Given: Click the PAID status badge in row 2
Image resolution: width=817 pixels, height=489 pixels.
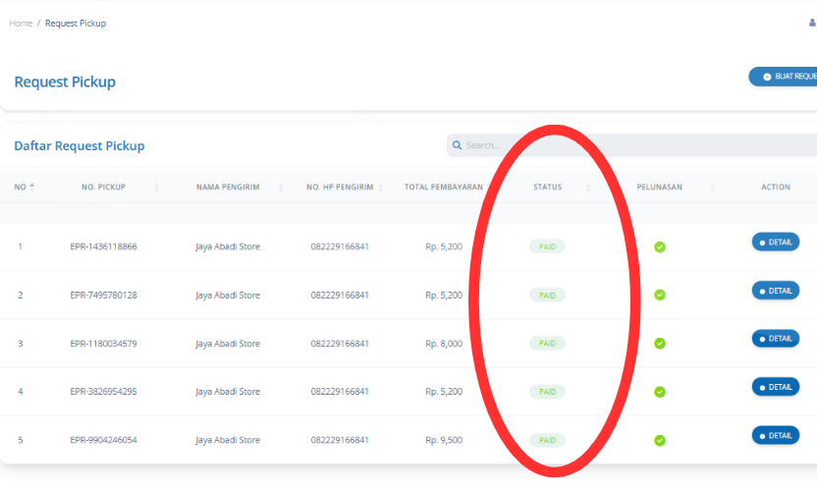Looking at the screenshot, I should 547,295.
